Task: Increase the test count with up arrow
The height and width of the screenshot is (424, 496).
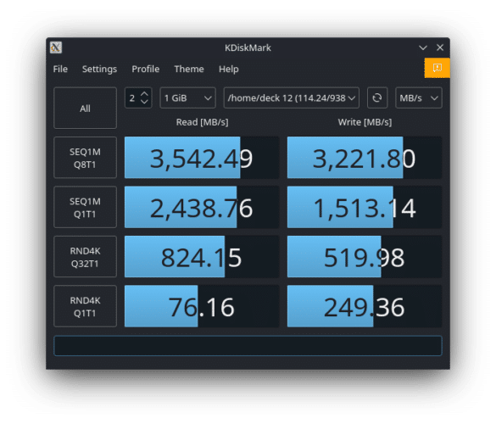Action: click(x=144, y=93)
